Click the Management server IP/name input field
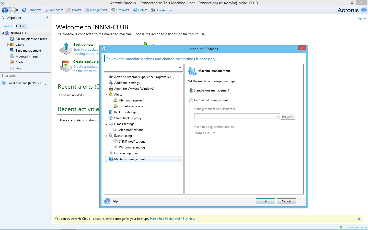368x230 pixels. (x=235, y=117)
